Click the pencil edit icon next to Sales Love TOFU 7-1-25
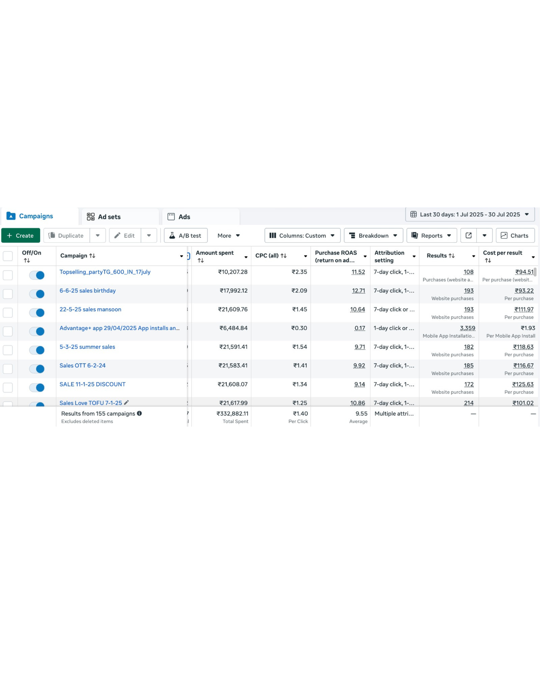Viewport: 550px width, 688px height. click(x=126, y=403)
